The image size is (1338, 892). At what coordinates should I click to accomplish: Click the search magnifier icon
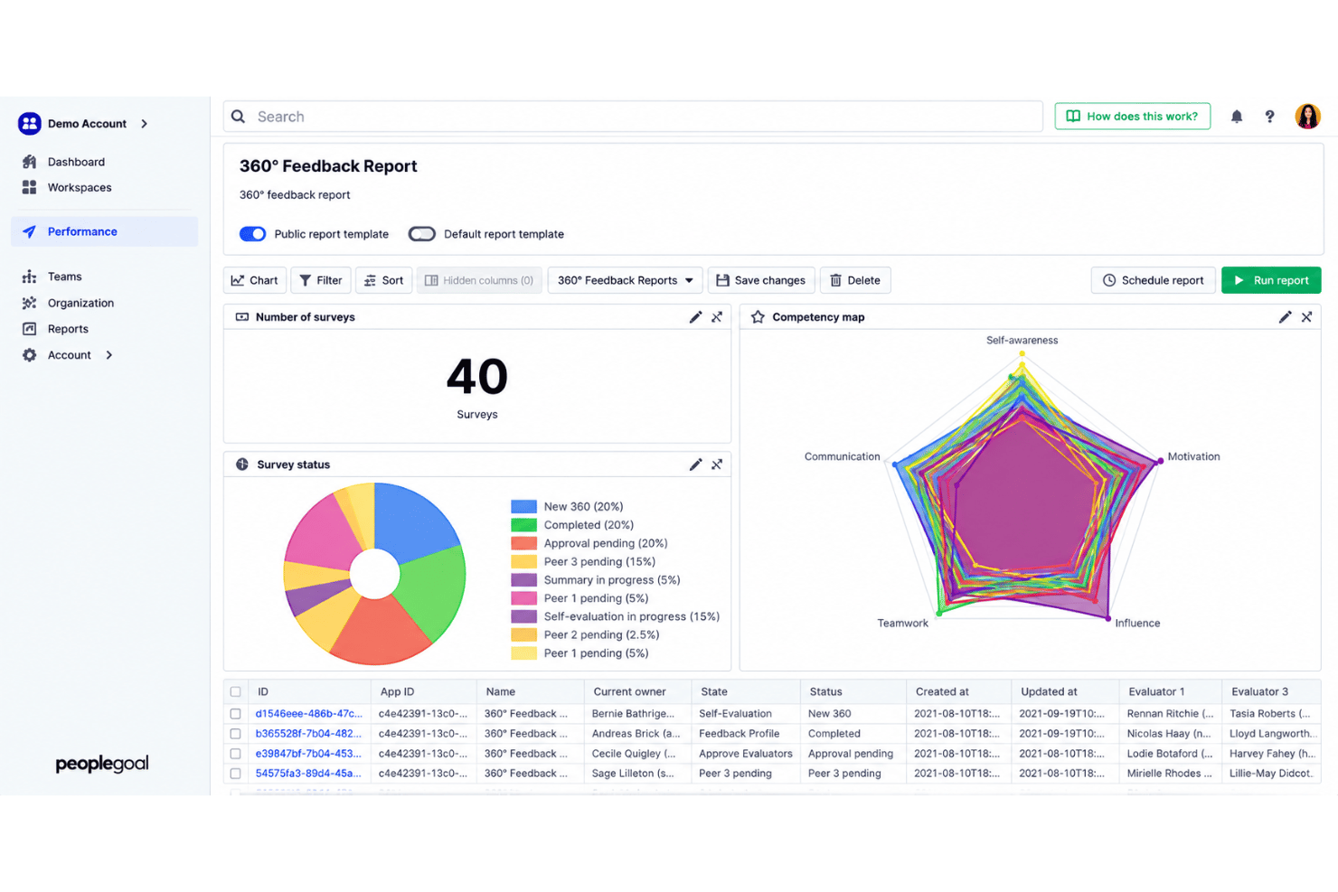pyautogui.click(x=239, y=117)
